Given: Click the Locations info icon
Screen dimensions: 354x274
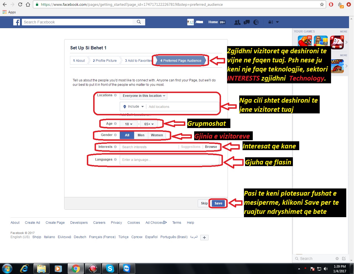Looking at the screenshot, I should [x=115, y=95].
